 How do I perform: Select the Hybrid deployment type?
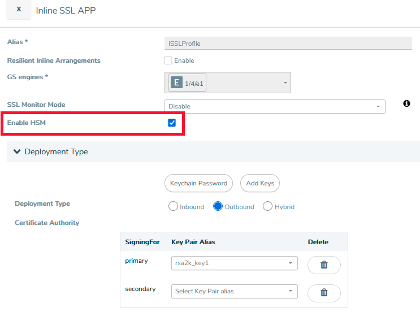pos(267,206)
